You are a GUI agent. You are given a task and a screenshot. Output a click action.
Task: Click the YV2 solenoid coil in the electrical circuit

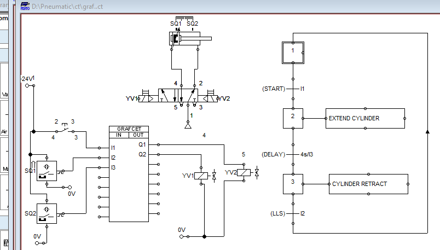245,172
